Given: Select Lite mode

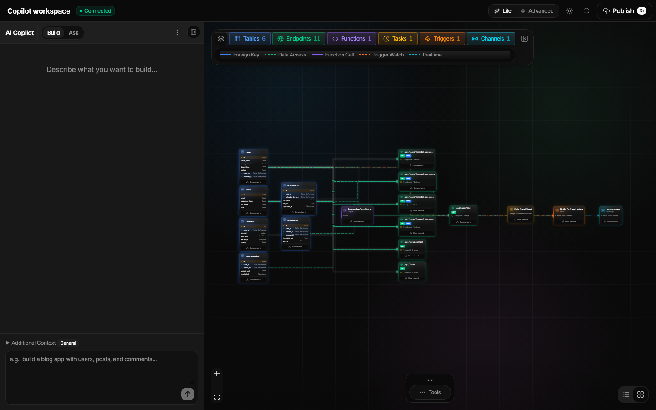Looking at the screenshot, I should tap(503, 11).
